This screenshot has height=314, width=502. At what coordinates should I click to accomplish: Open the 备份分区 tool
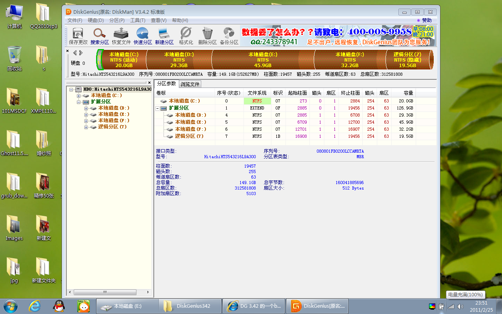(x=229, y=36)
